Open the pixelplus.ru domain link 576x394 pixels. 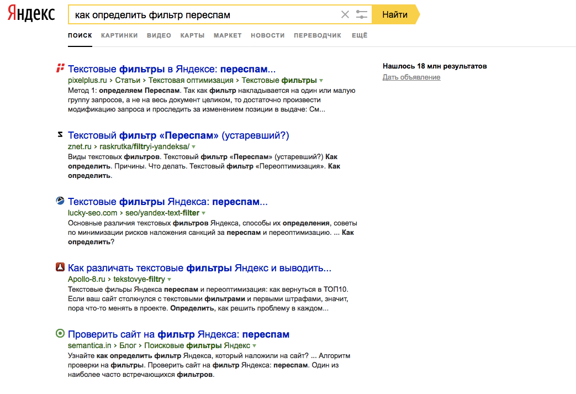tap(87, 80)
